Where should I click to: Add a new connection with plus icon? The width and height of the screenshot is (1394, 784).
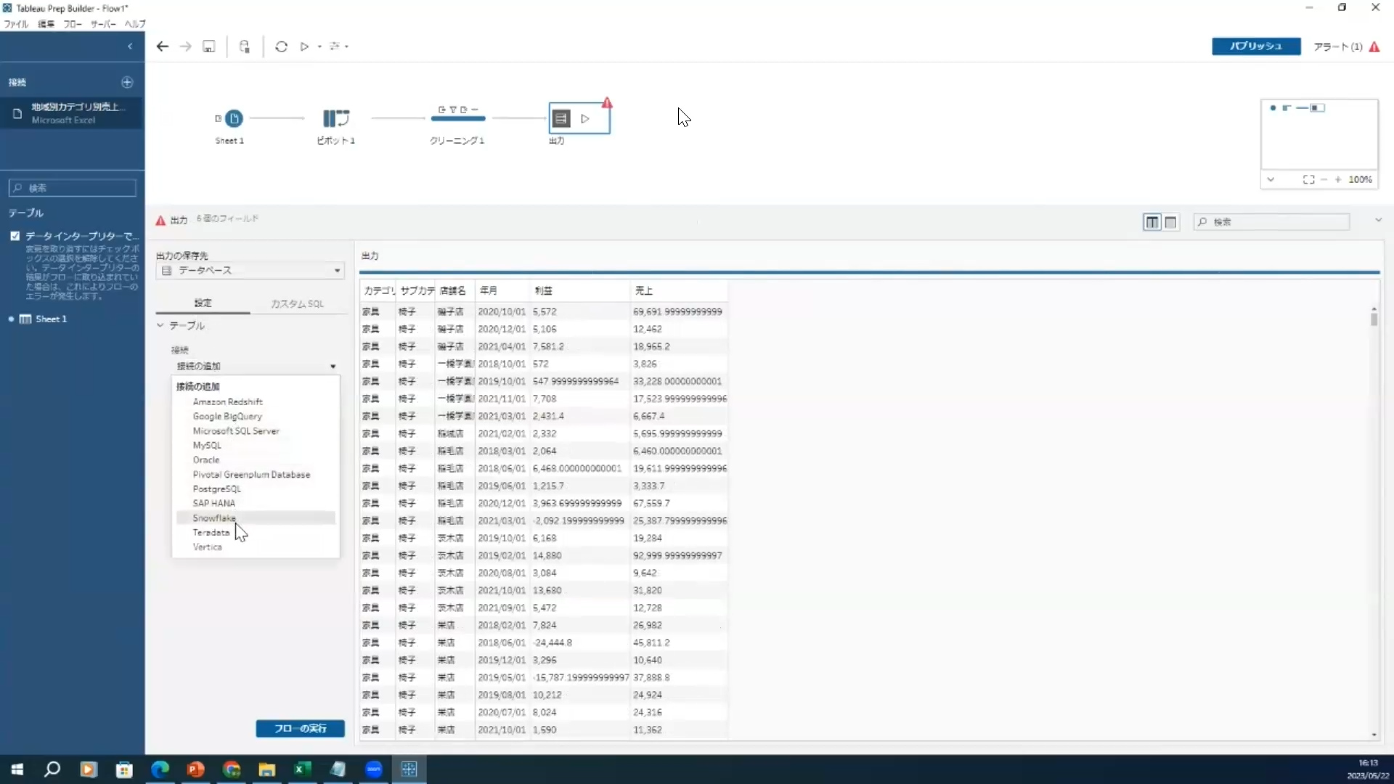(127, 82)
